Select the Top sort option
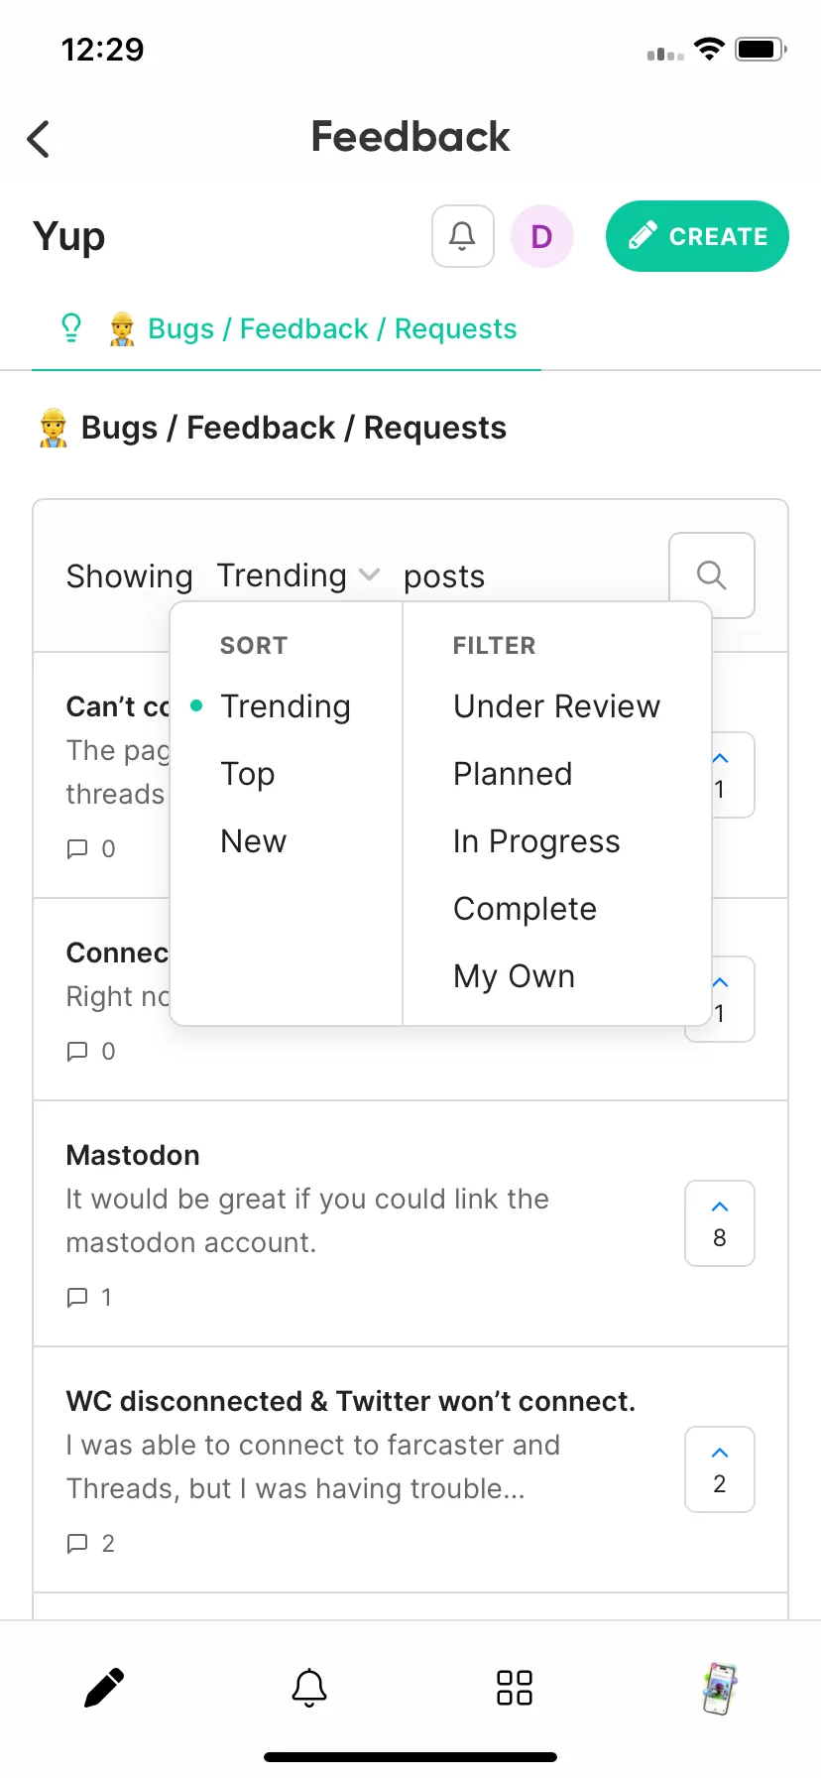The width and height of the screenshot is (821, 1778). [248, 774]
